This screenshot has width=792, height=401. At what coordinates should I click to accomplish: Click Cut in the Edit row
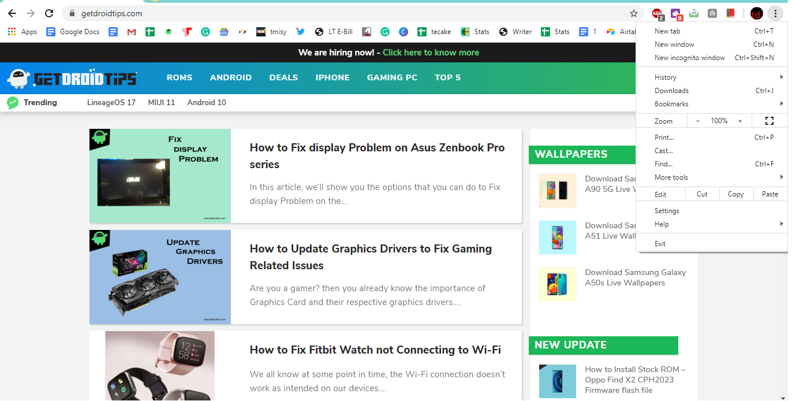[x=702, y=194]
